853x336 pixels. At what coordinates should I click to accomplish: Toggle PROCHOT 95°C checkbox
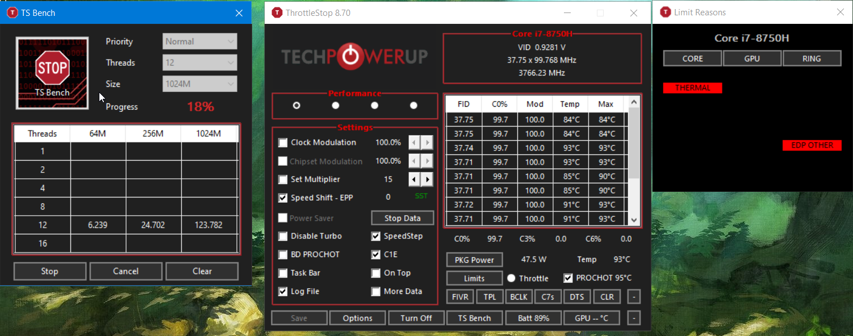pyautogui.click(x=568, y=278)
